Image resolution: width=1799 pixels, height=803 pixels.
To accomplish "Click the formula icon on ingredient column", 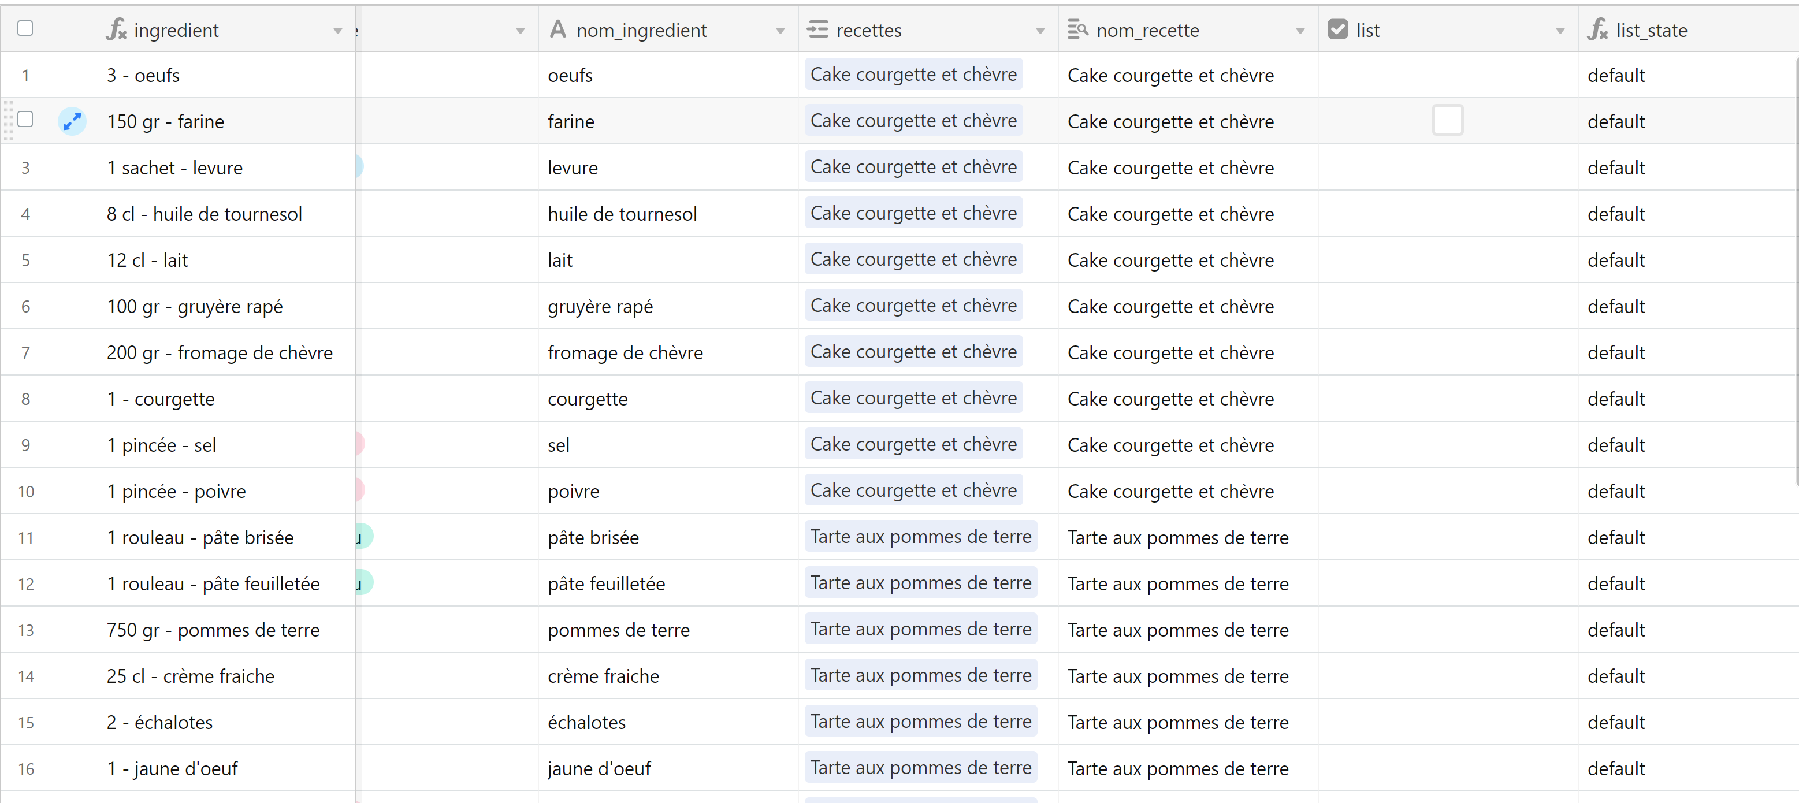I will click(x=116, y=30).
